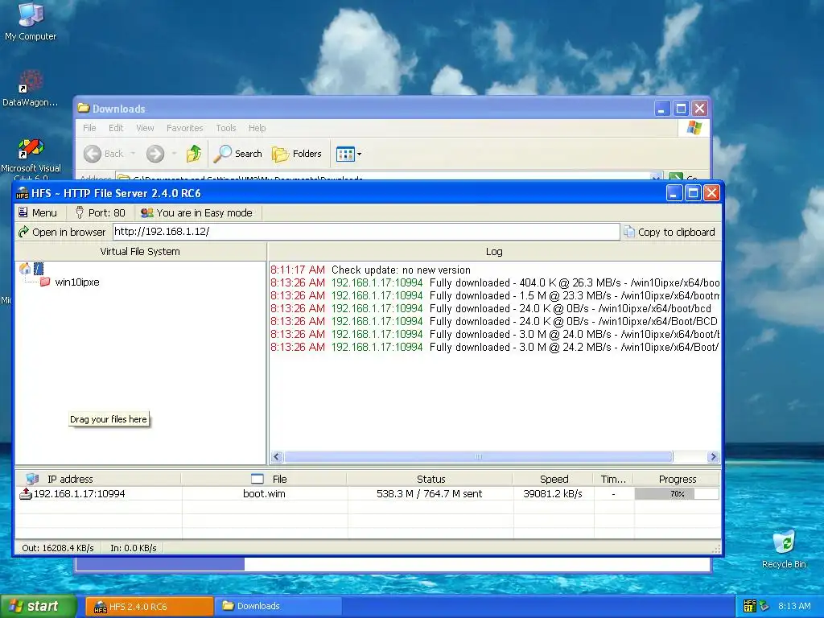Click the 8:13 AM taskbar clock

click(794, 606)
